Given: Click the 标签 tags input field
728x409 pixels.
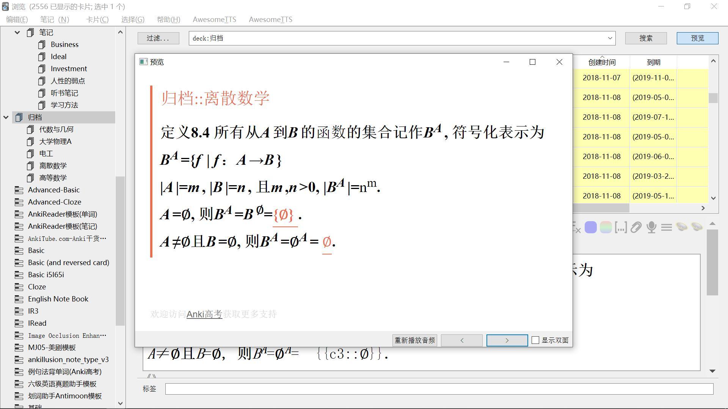Looking at the screenshot, I should point(439,389).
